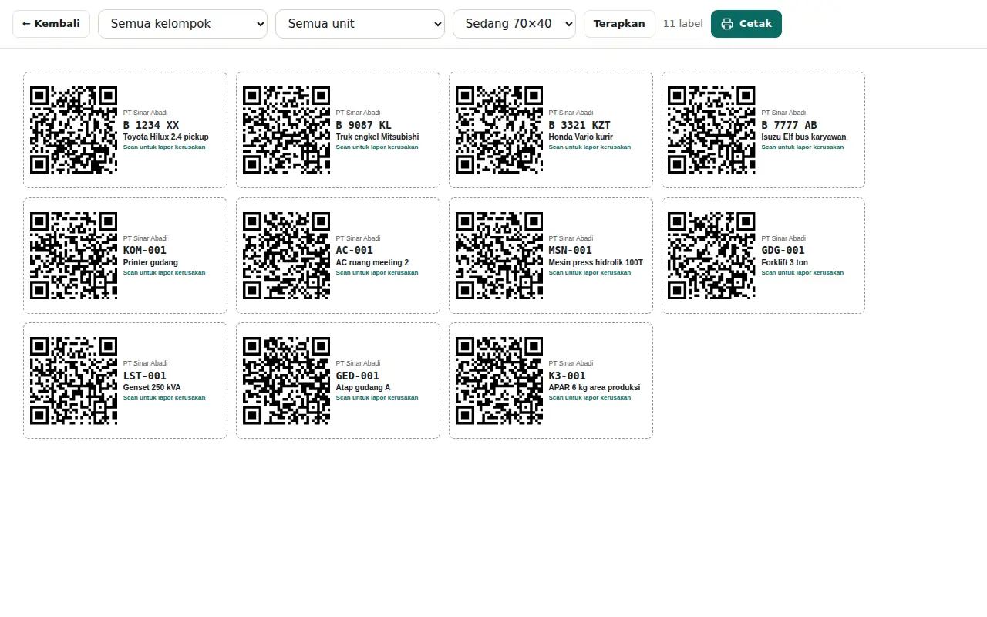Open the Semua unit dropdown
Viewport: 987px width, 617px height.
click(x=360, y=24)
